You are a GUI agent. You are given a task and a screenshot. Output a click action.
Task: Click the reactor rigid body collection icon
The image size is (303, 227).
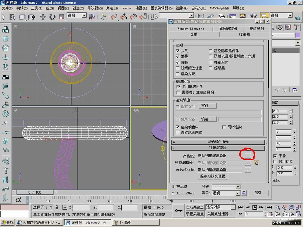[x=5, y=30]
